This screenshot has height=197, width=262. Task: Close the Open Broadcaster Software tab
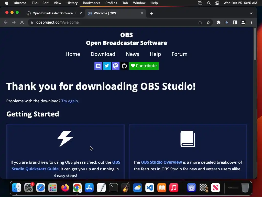tap(81, 13)
